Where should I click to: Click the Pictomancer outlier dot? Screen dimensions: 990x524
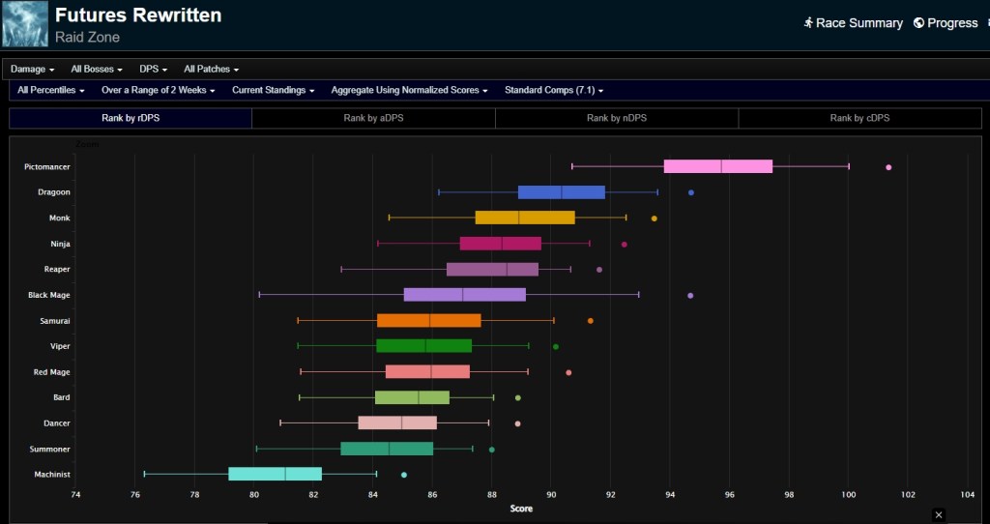tap(888, 167)
